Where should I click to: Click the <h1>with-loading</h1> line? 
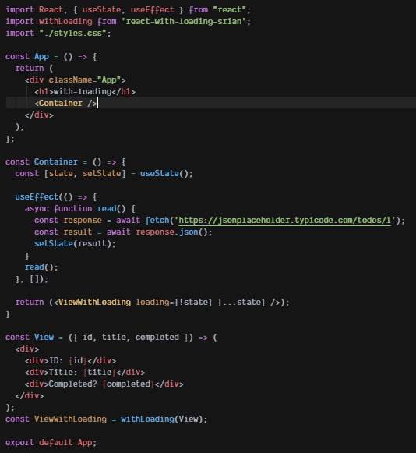click(85, 91)
